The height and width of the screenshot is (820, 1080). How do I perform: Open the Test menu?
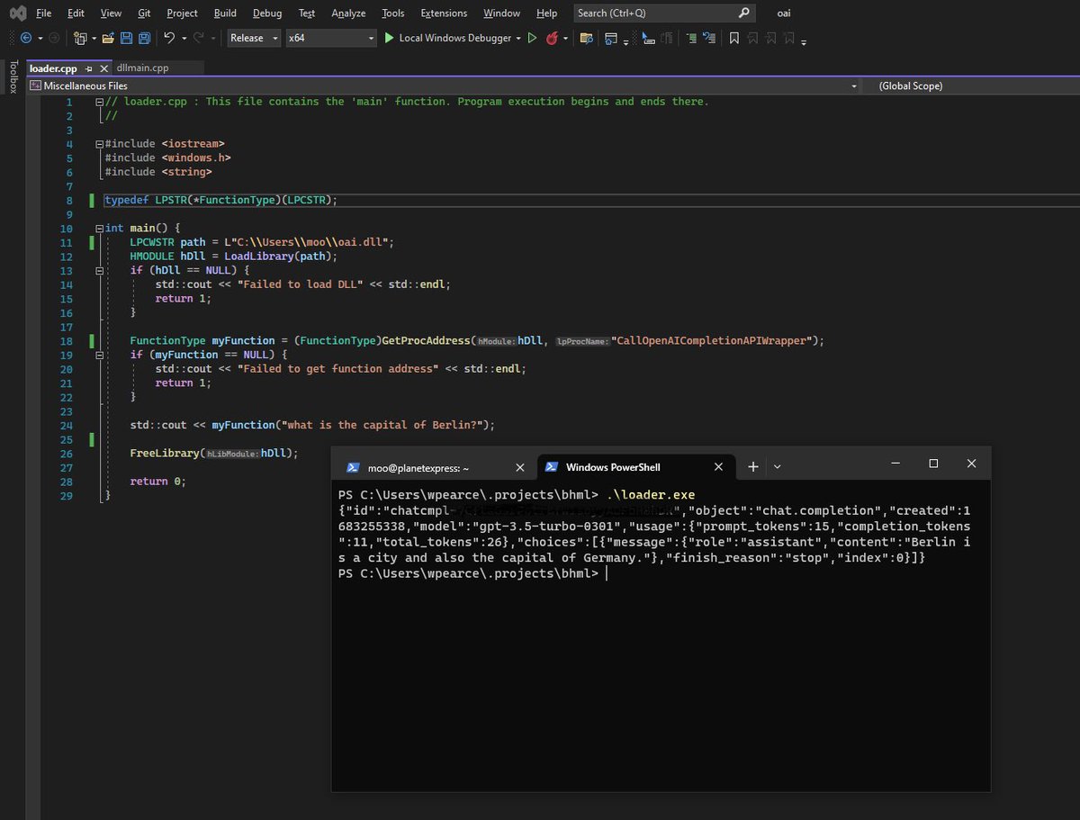pos(307,13)
